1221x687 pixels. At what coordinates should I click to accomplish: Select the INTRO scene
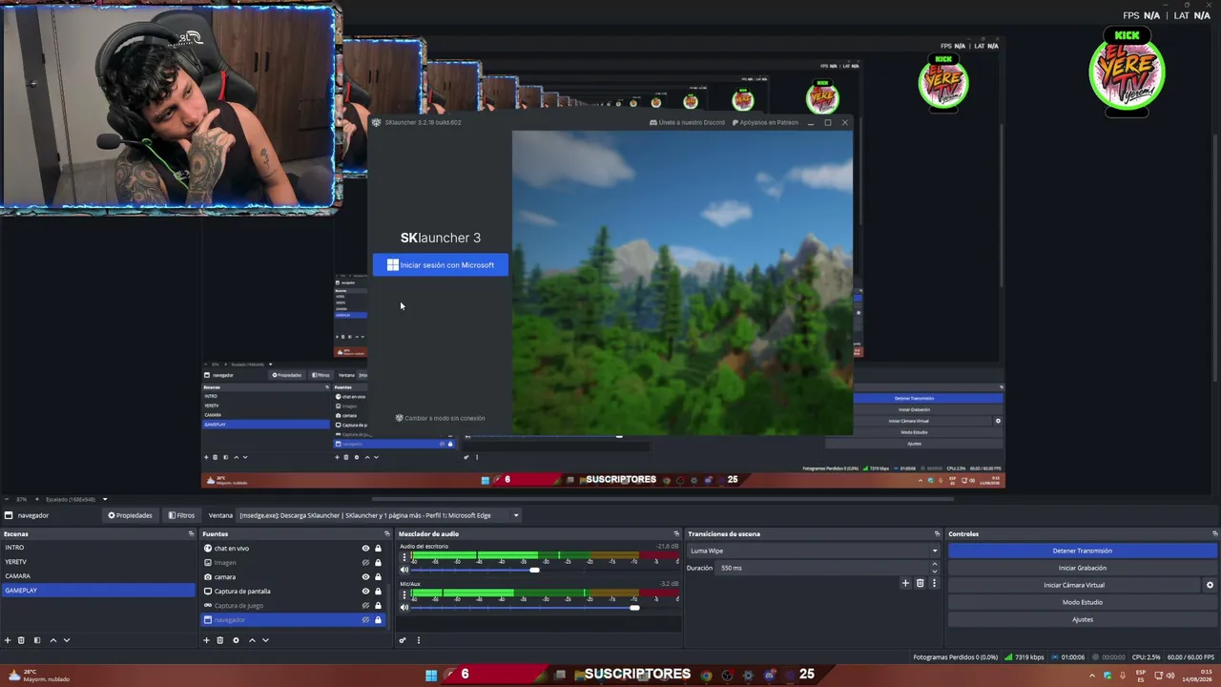[x=97, y=548]
